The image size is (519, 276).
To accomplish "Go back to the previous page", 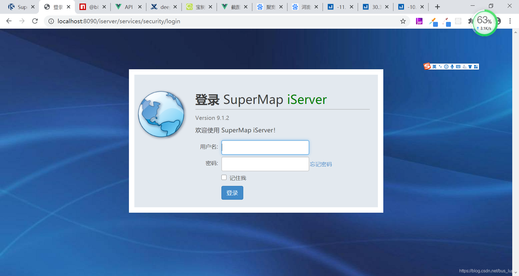I will coord(9,21).
